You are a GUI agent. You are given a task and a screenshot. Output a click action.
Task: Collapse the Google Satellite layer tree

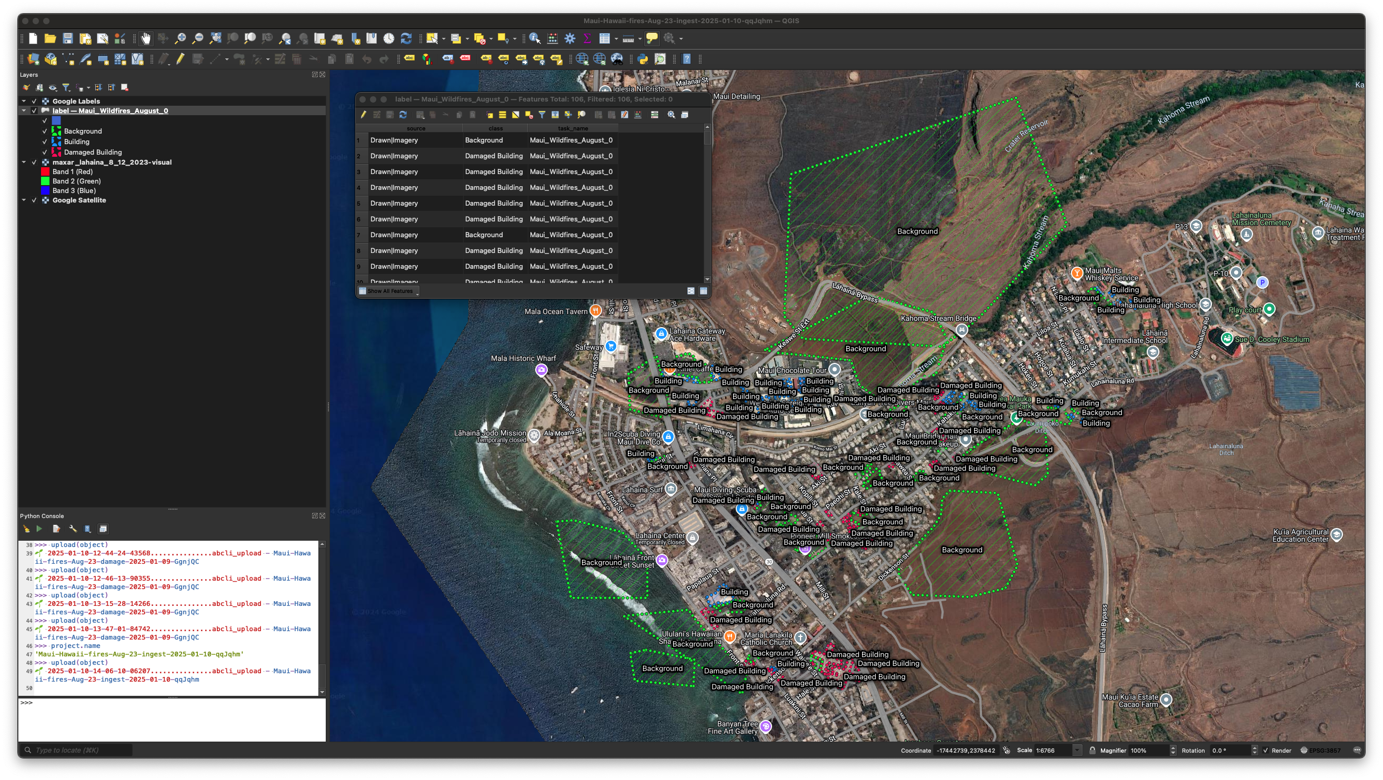24,200
